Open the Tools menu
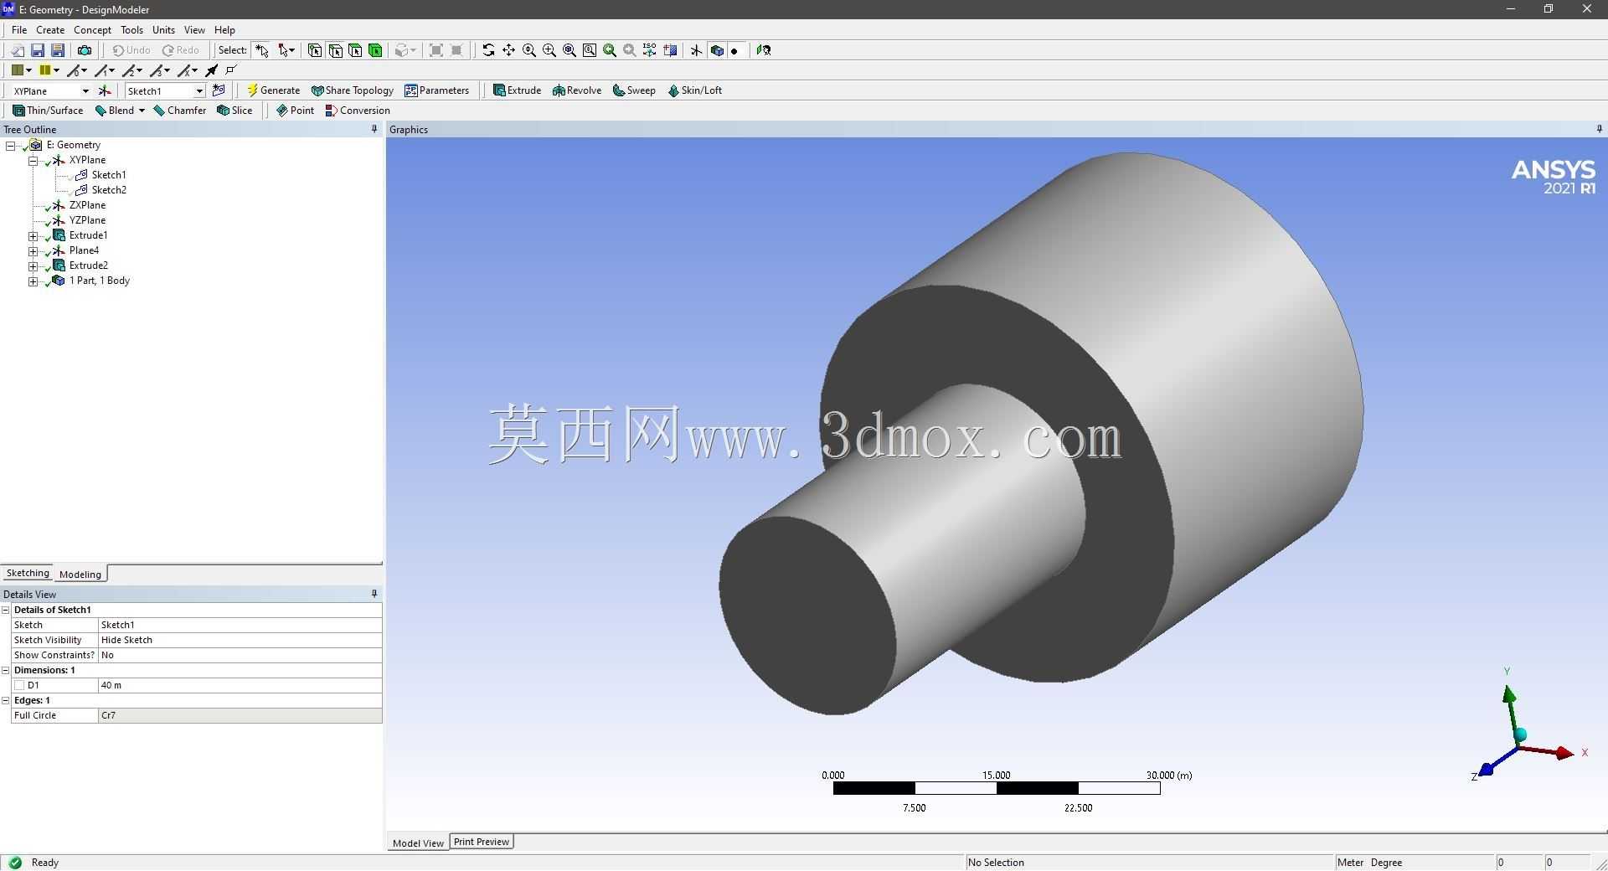1608x871 pixels. [x=131, y=30]
